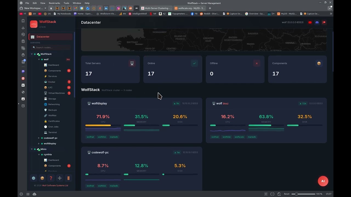Screen dimensions: 351x197
Task: Reset page zoom
Action: pyautogui.click(x=287, y=194)
